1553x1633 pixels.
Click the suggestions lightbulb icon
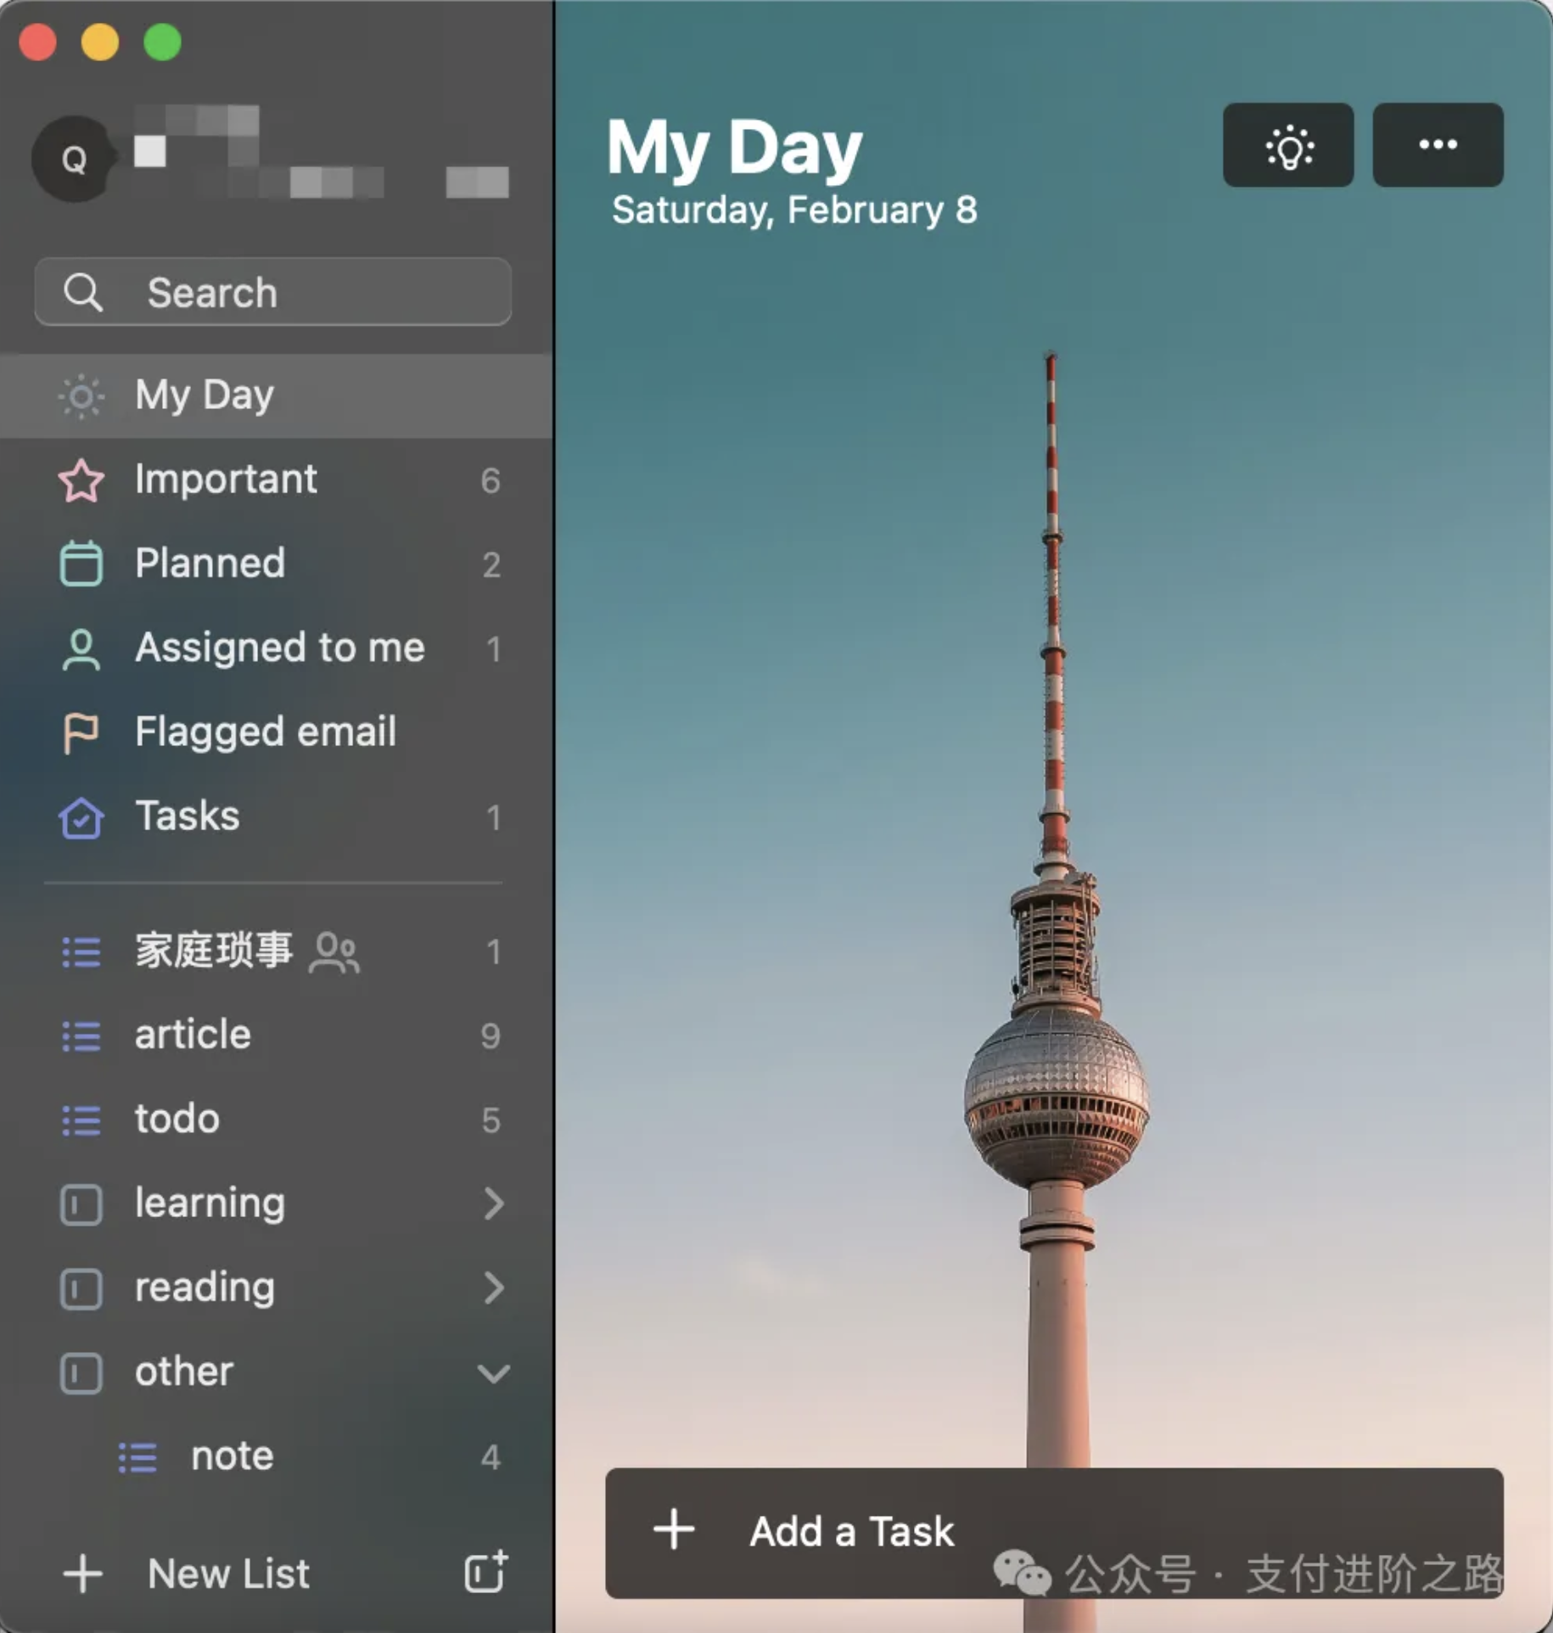click(1287, 146)
